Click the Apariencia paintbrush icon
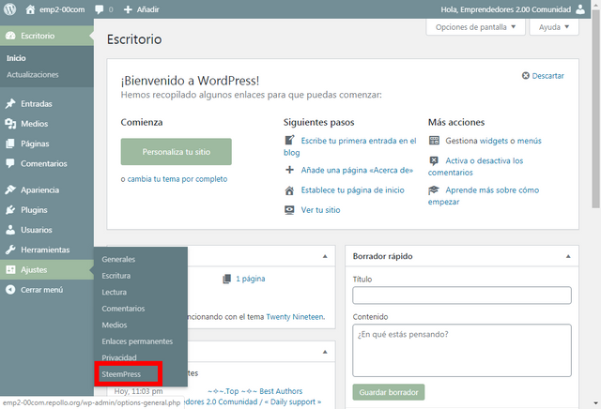 click(x=10, y=189)
